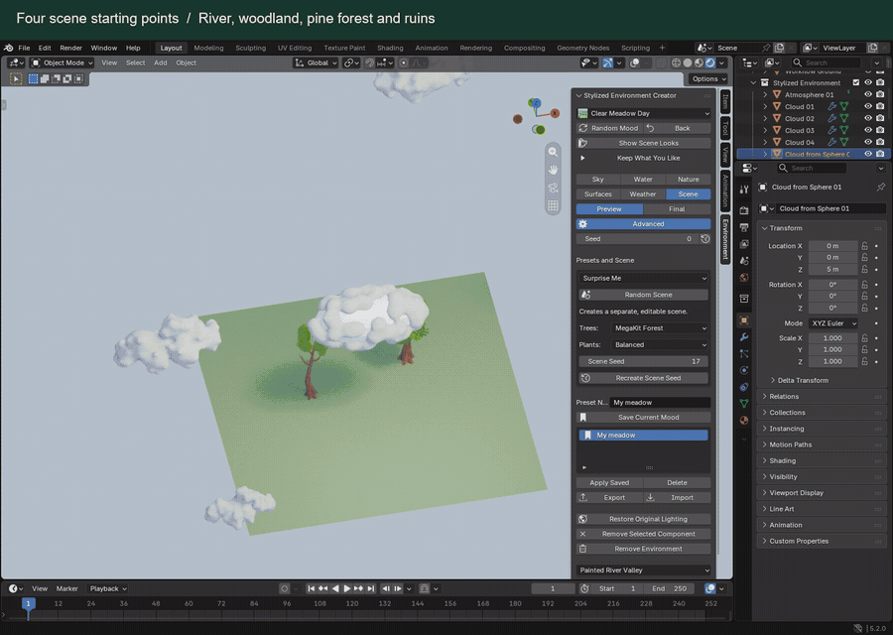
Task: Click the Scene Seed 17 slider
Action: [644, 361]
